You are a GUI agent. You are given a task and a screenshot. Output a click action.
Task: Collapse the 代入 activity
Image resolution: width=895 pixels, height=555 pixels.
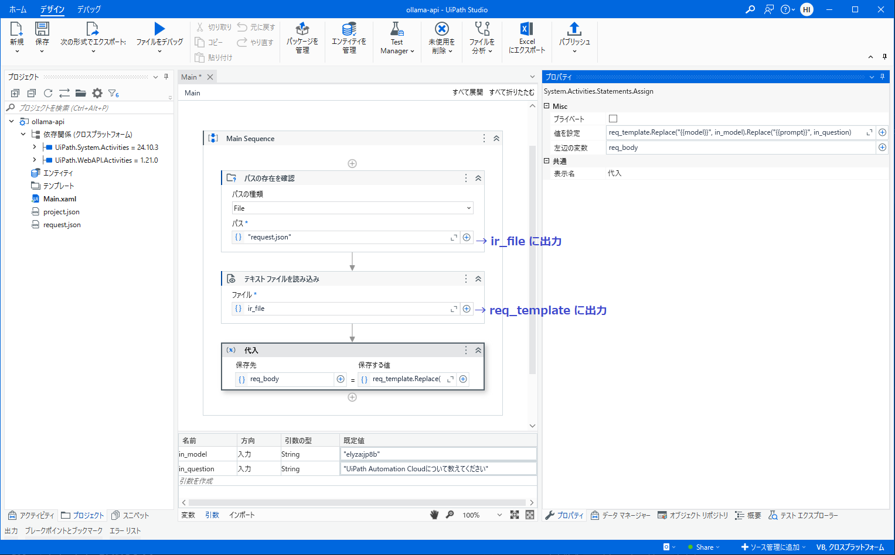pyautogui.click(x=478, y=350)
